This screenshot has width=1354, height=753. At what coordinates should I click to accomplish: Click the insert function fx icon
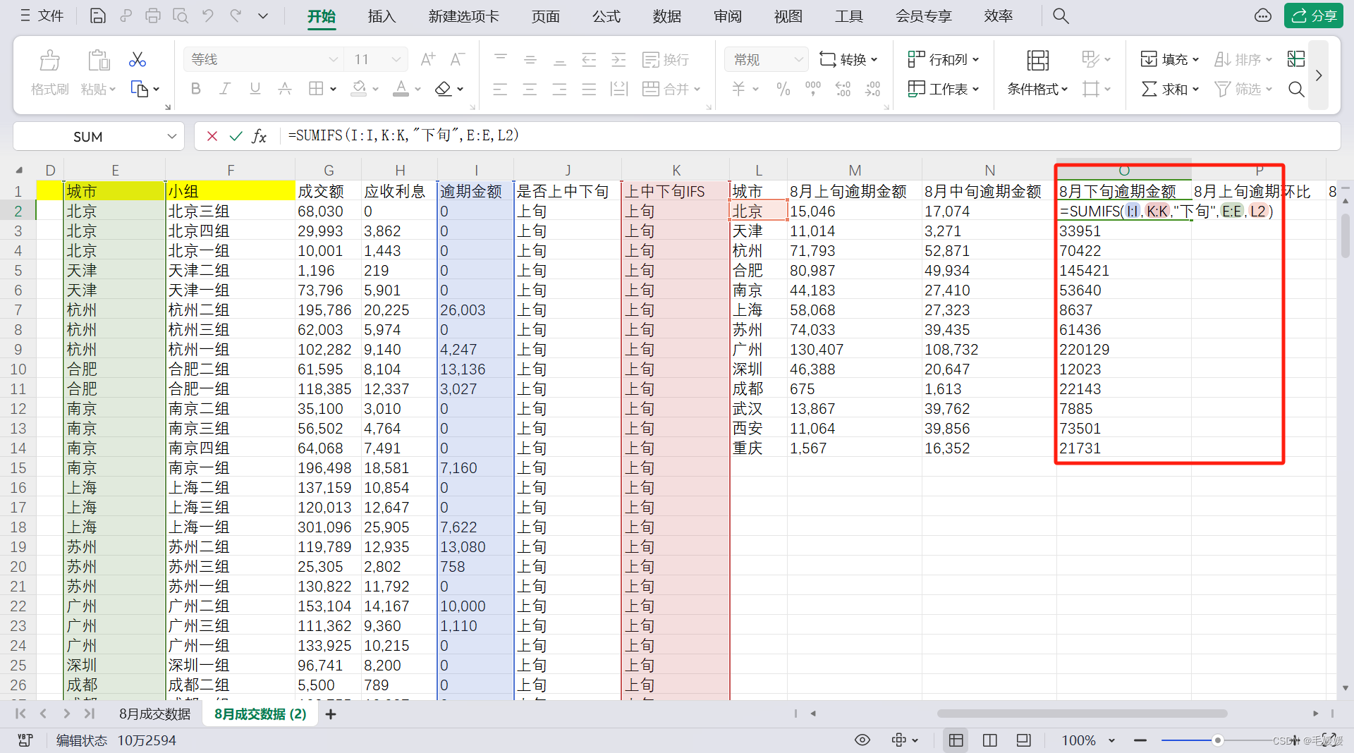coord(260,136)
